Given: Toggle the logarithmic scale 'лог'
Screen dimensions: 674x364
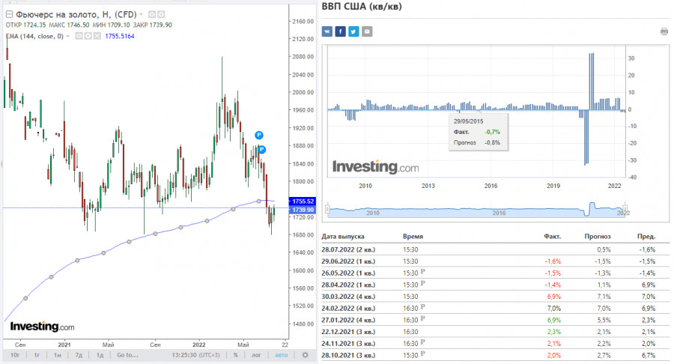Looking at the screenshot, I should point(255,357).
